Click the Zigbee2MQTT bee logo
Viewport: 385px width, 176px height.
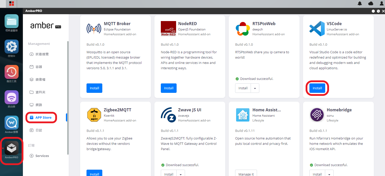94,115
